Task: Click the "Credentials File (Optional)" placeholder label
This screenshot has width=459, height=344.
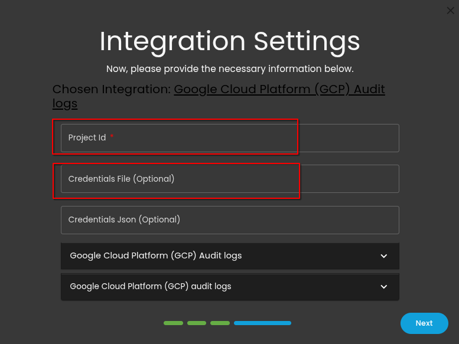Action: pos(121,179)
